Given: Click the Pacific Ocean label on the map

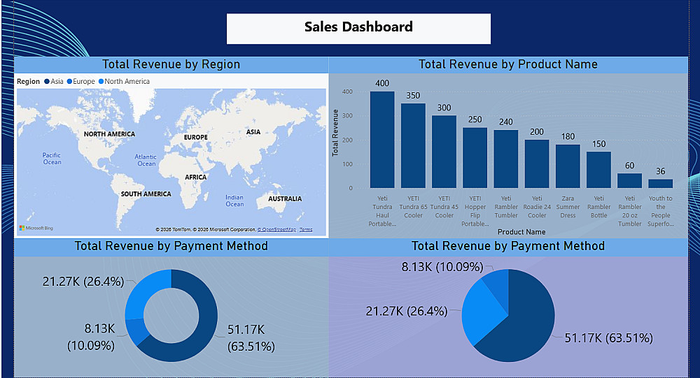Looking at the screenshot, I should point(52,159).
